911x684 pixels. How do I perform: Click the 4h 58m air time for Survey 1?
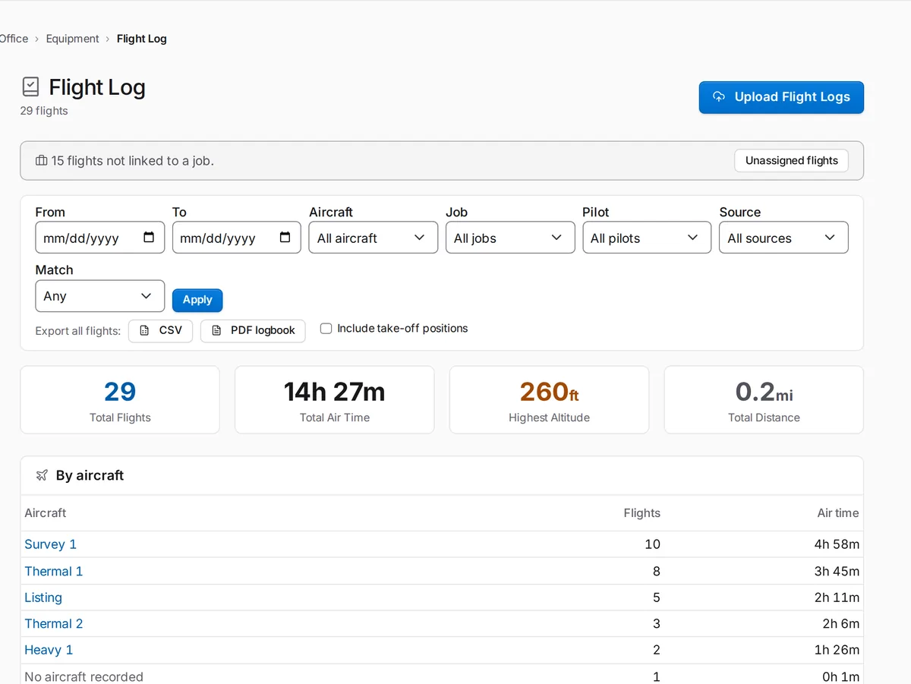[837, 544]
